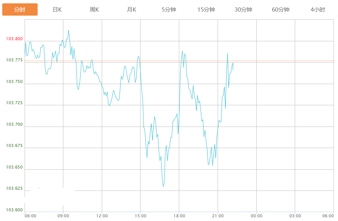
Task: Select the 分时 tab
Action: [x=20, y=10]
